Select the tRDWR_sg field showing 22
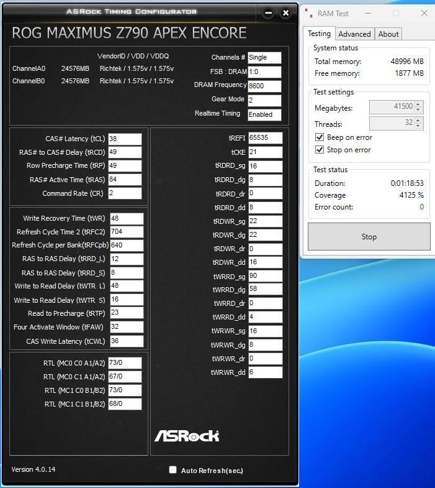Screen dimensions: 435x488 (266, 221)
